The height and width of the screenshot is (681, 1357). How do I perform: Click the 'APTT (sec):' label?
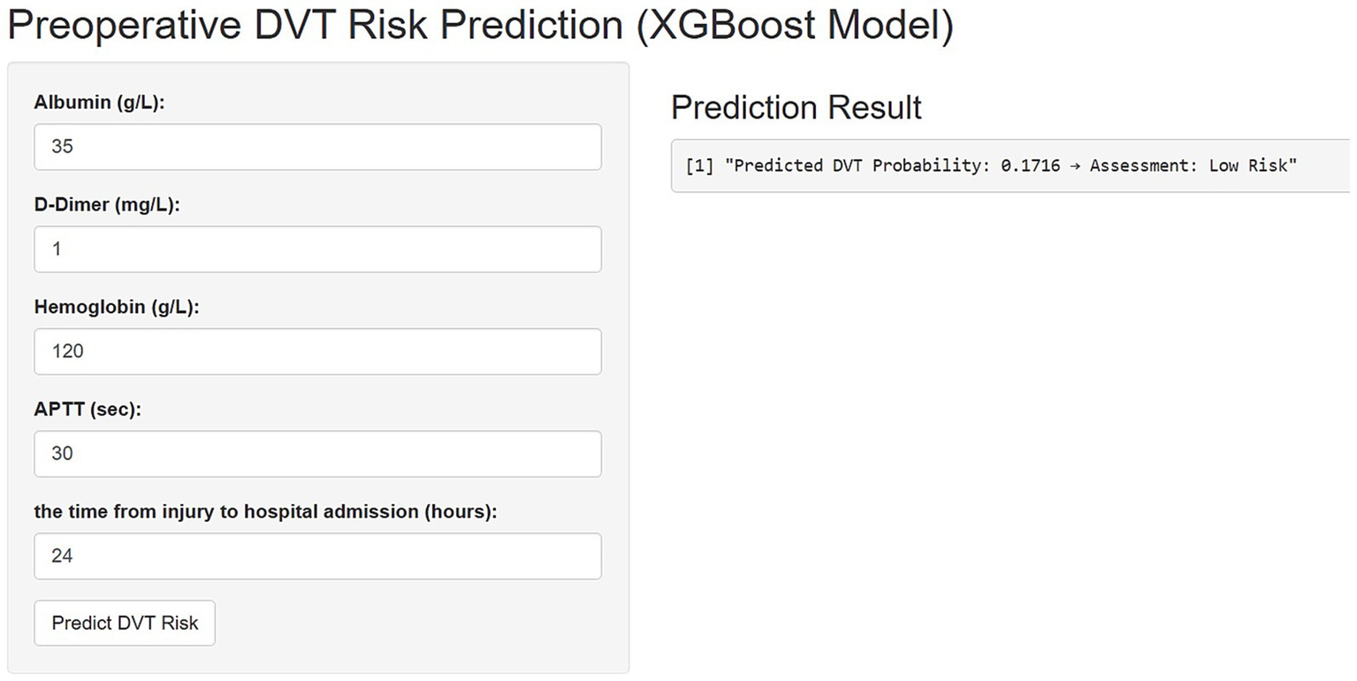click(x=88, y=409)
